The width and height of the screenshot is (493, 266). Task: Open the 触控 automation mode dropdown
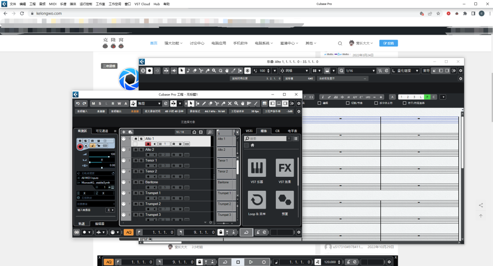[149, 103]
